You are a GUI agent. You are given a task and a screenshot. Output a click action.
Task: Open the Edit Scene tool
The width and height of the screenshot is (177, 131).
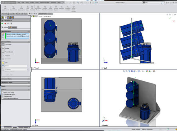(28, 8)
